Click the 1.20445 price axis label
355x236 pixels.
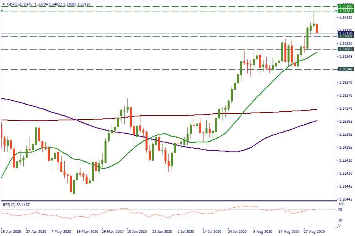(x=346, y=199)
